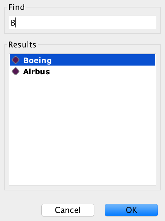This screenshot has height=221, width=165.
Task: Click inside the Find search field
Action: pos(82,22)
